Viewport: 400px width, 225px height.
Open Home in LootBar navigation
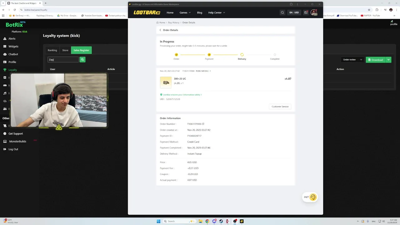tap(170, 12)
